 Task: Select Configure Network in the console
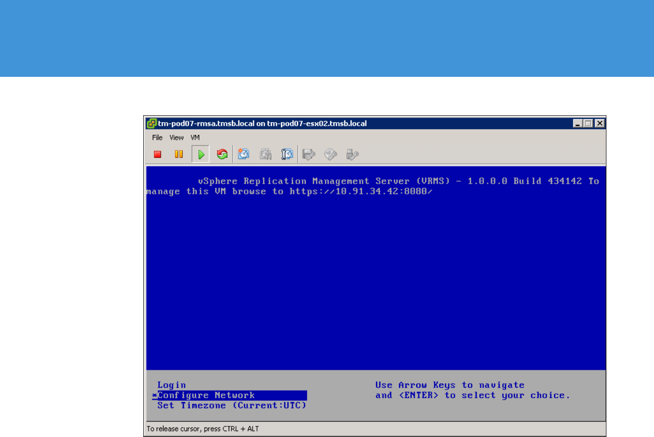coord(230,395)
